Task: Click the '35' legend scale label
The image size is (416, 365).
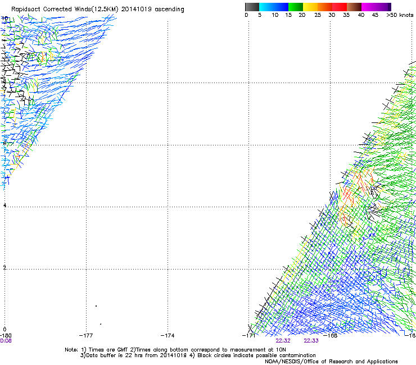Action: pyautogui.click(x=346, y=15)
